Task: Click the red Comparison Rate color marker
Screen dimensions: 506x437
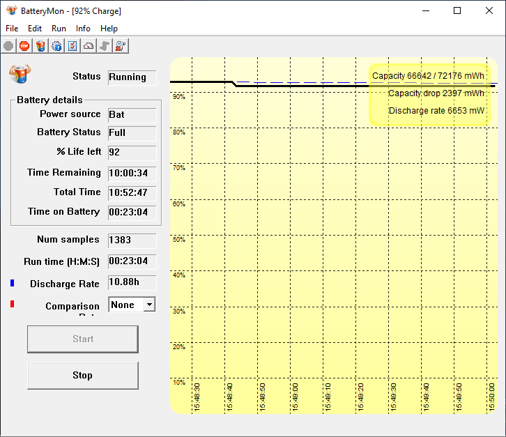Action: pyautogui.click(x=12, y=304)
